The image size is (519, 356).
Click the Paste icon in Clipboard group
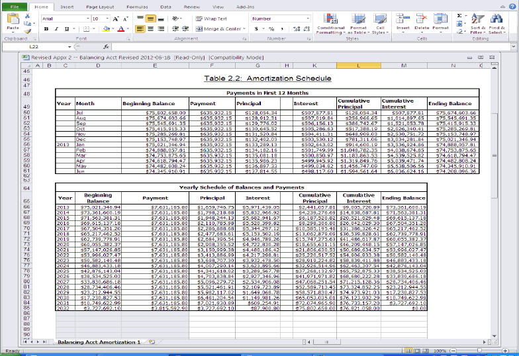(x=13, y=22)
